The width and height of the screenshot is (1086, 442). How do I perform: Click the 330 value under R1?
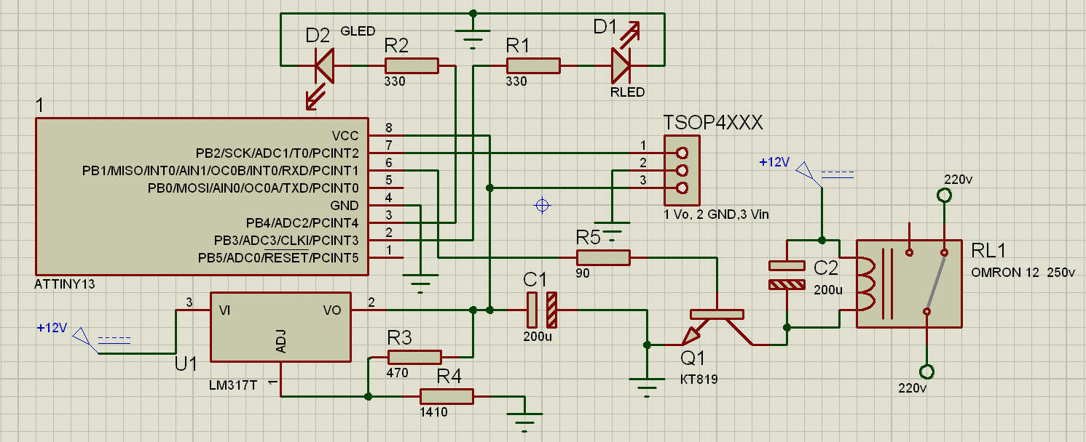click(516, 82)
